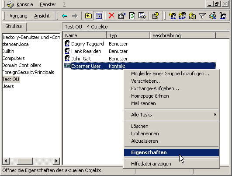
Task: Click right arrow of tree scrollbar
Action: coord(56,161)
